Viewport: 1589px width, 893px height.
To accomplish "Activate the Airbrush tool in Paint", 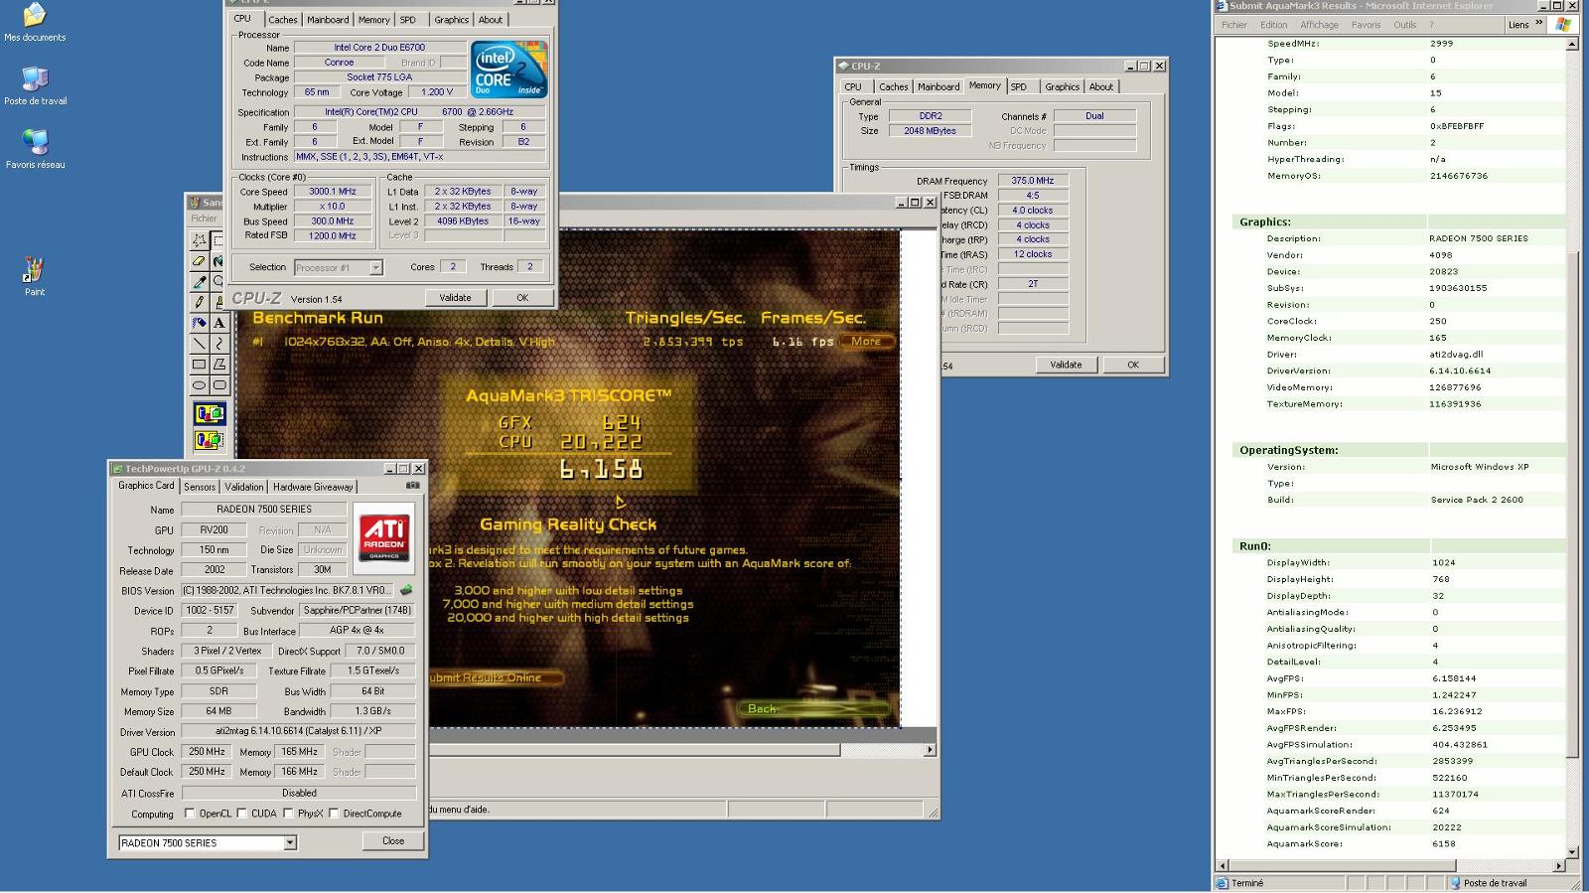I will 200,323.
